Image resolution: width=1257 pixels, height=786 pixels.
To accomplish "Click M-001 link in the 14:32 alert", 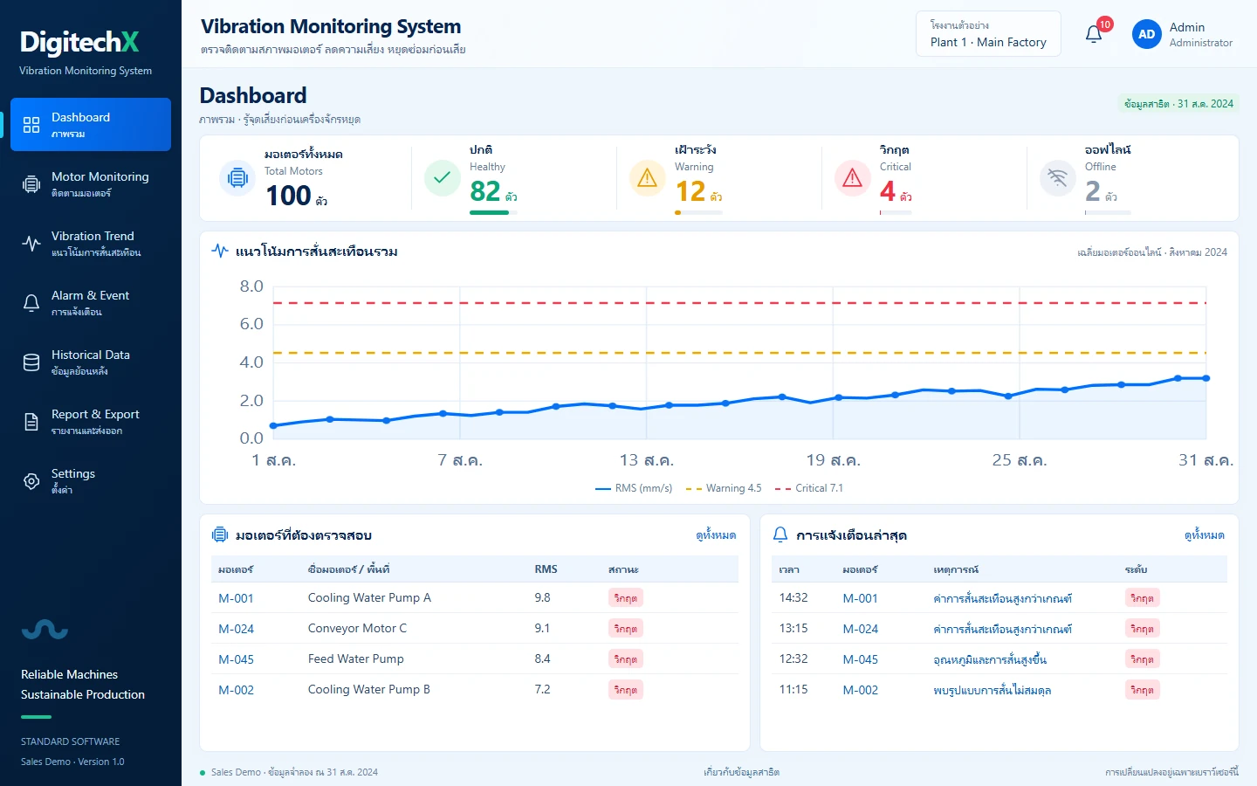I will (x=860, y=598).
